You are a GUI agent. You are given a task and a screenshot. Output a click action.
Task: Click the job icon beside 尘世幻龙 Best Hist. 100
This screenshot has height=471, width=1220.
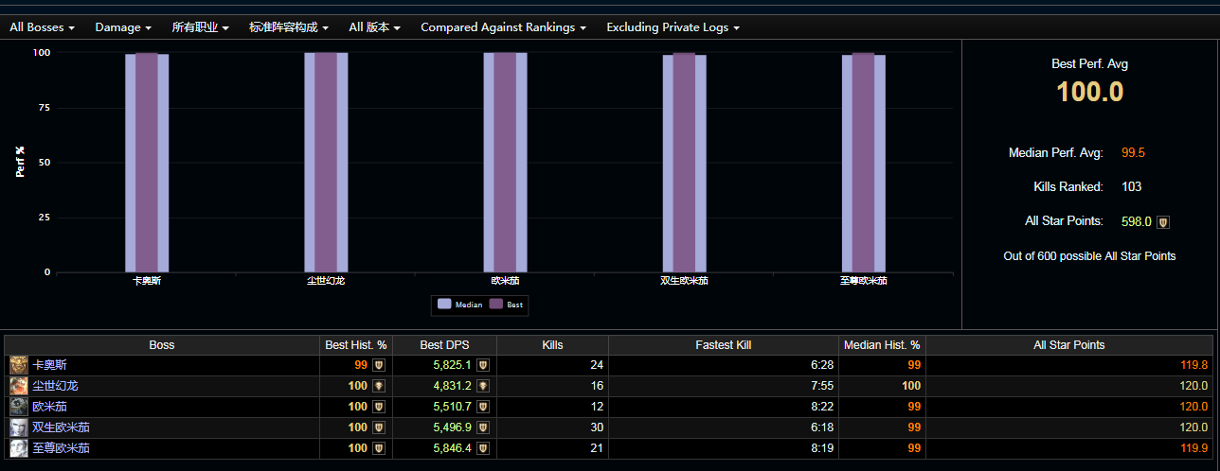pyautogui.click(x=379, y=386)
